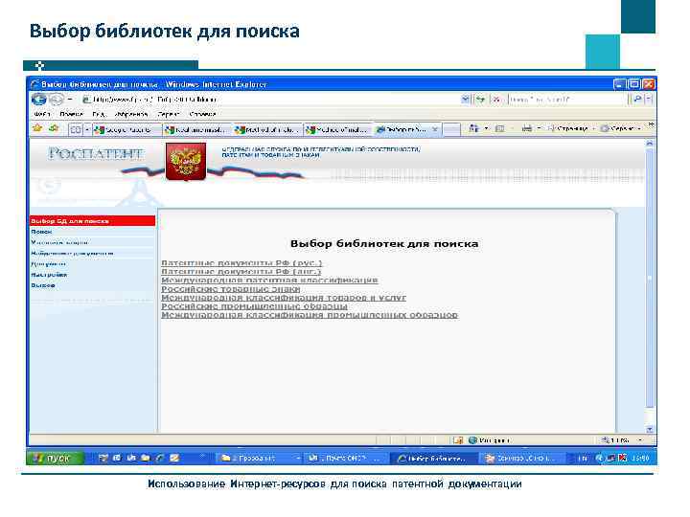
Task: Click the red antivirus tray icon
Action: (623, 458)
